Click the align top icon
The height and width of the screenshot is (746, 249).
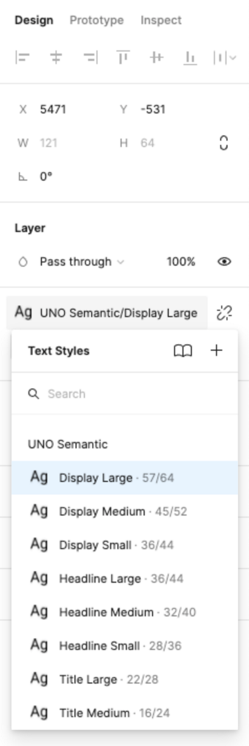pos(123,58)
